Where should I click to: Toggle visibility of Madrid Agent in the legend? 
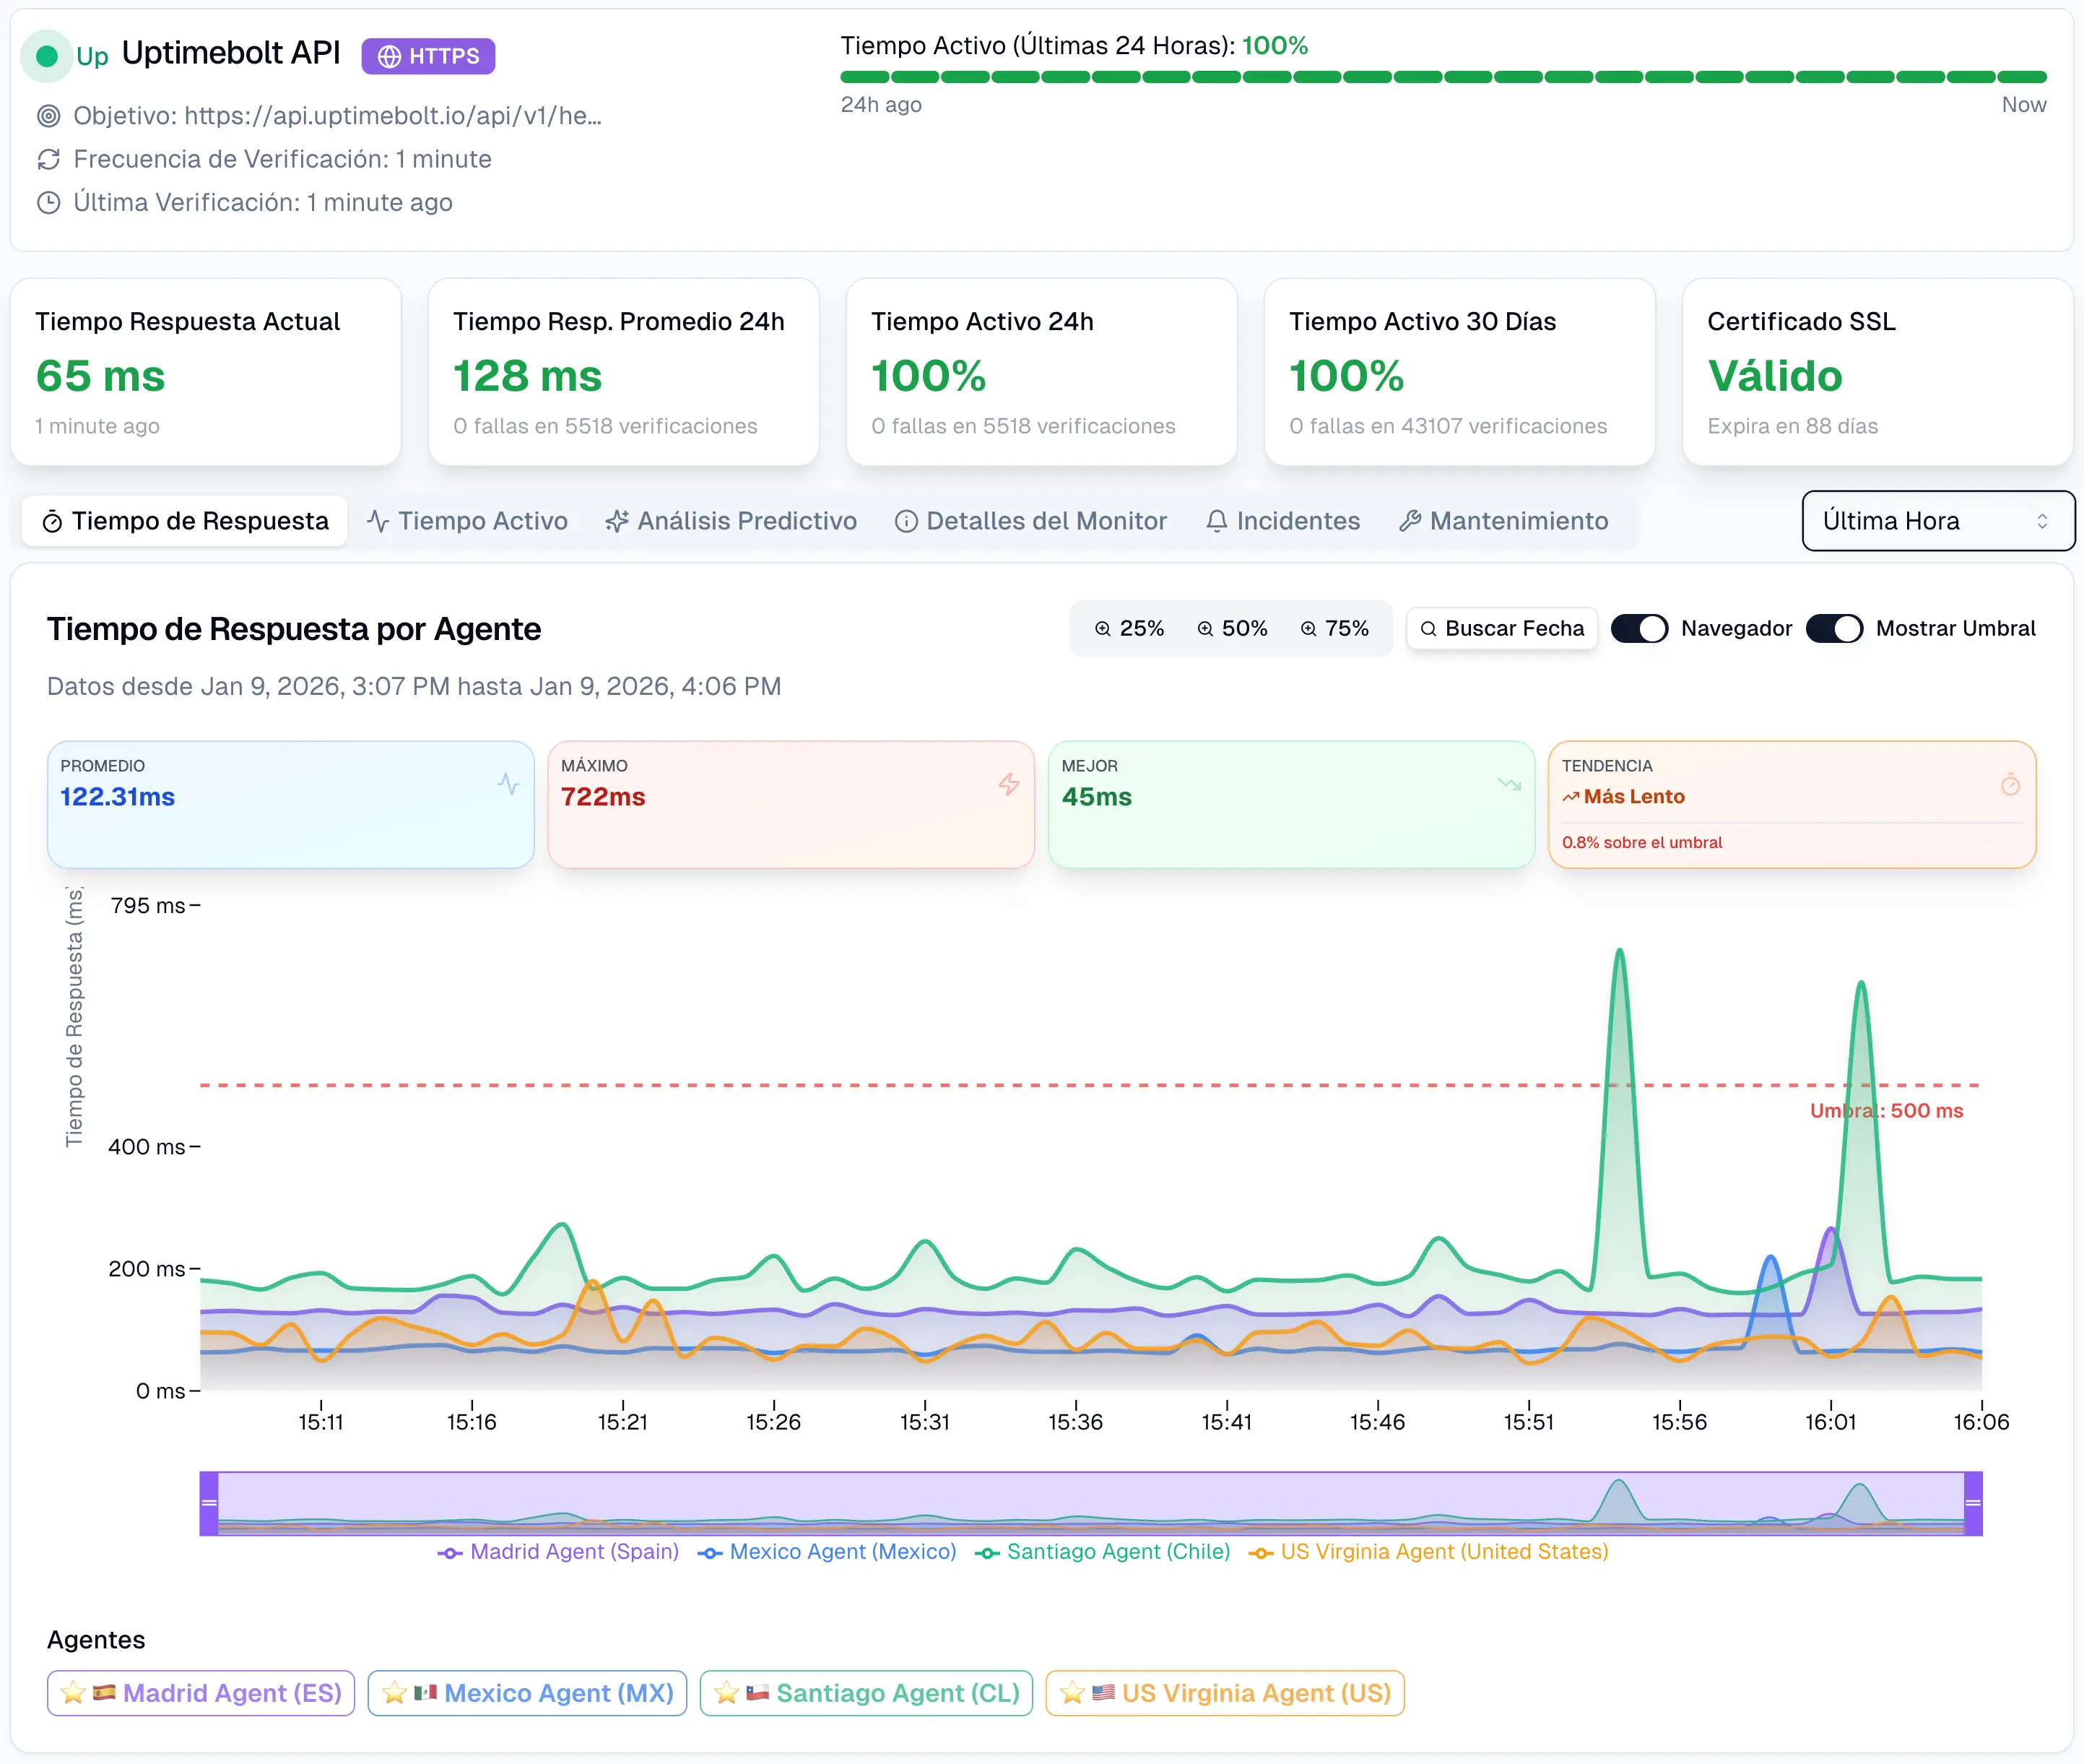pyautogui.click(x=557, y=1551)
